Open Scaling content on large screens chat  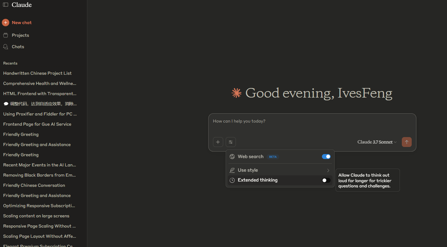click(36, 216)
